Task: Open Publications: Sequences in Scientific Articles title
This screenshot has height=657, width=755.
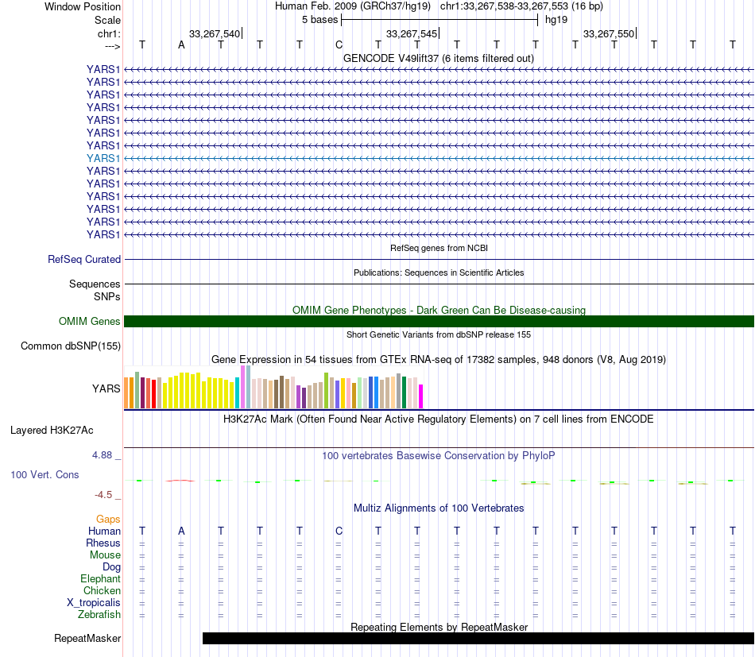Action: tap(439, 272)
